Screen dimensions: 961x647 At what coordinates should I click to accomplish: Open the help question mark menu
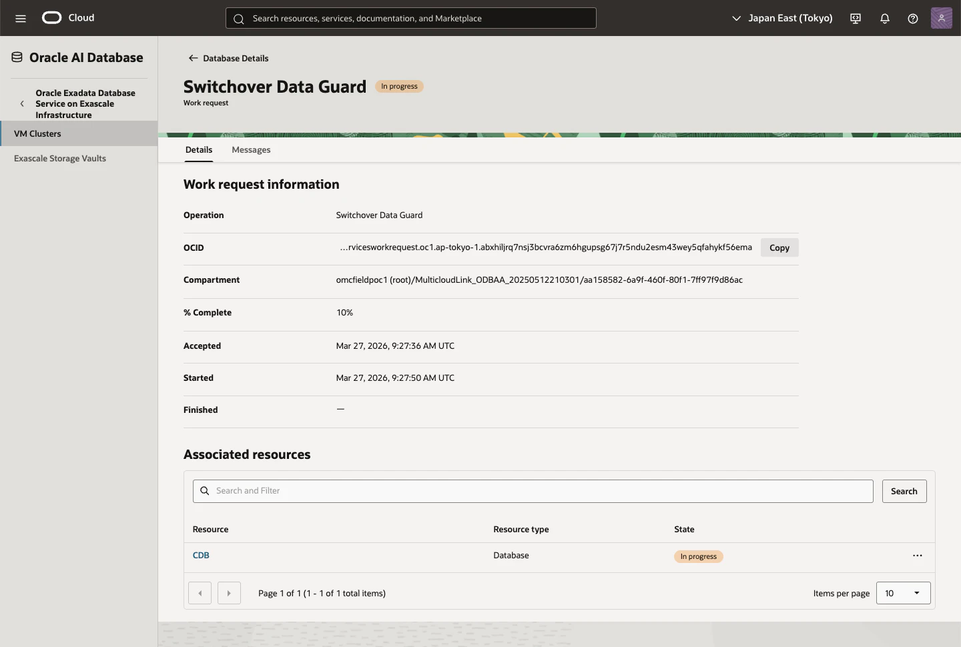[x=913, y=18]
